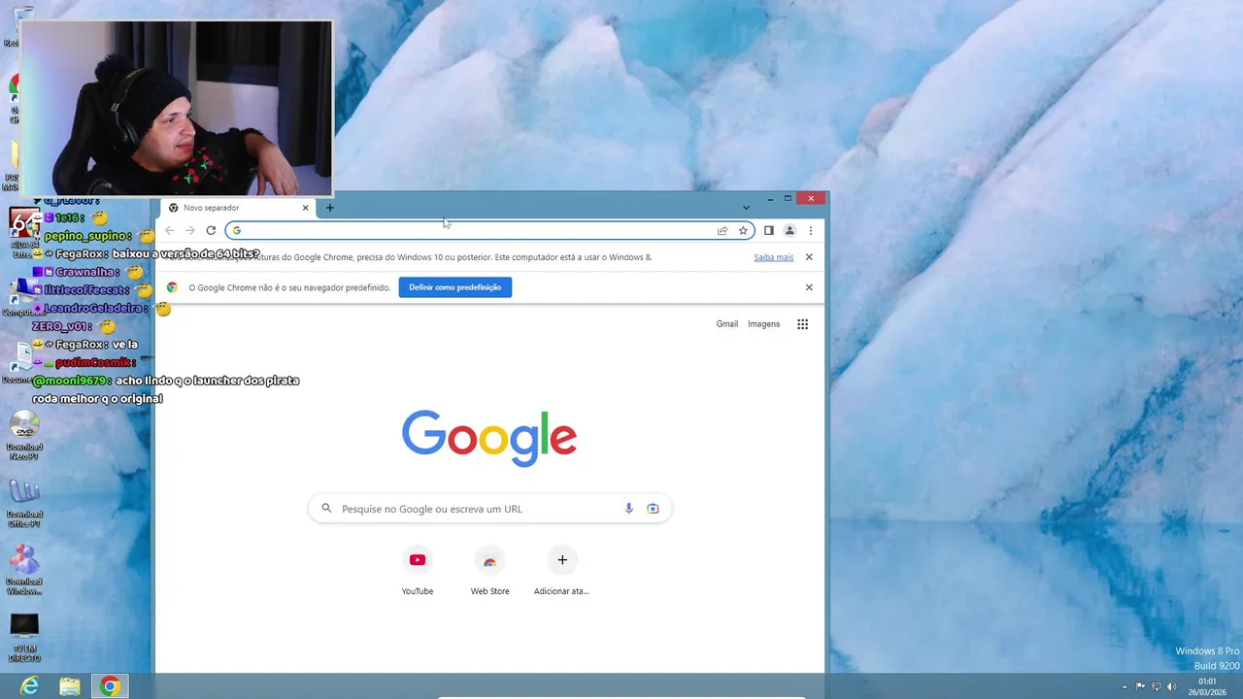Viewport: 1243px width, 699px height.
Task: Open Chrome three-dot menu
Action: [811, 230]
